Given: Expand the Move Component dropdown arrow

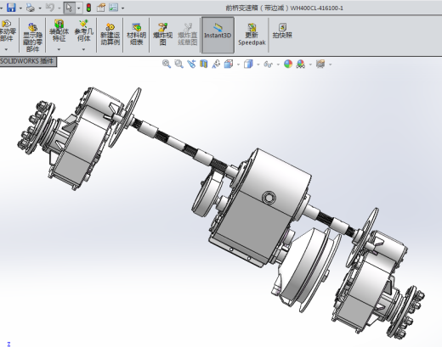Looking at the screenshot, I should [x=6, y=49].
